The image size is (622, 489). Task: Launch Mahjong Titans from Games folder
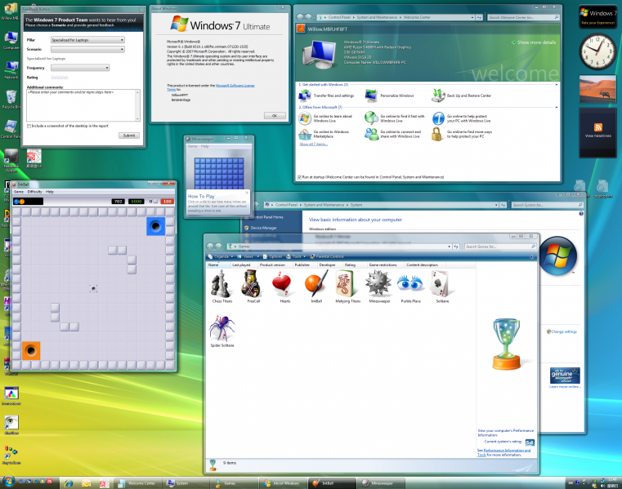pyautogui.click(x=347, y=285)
